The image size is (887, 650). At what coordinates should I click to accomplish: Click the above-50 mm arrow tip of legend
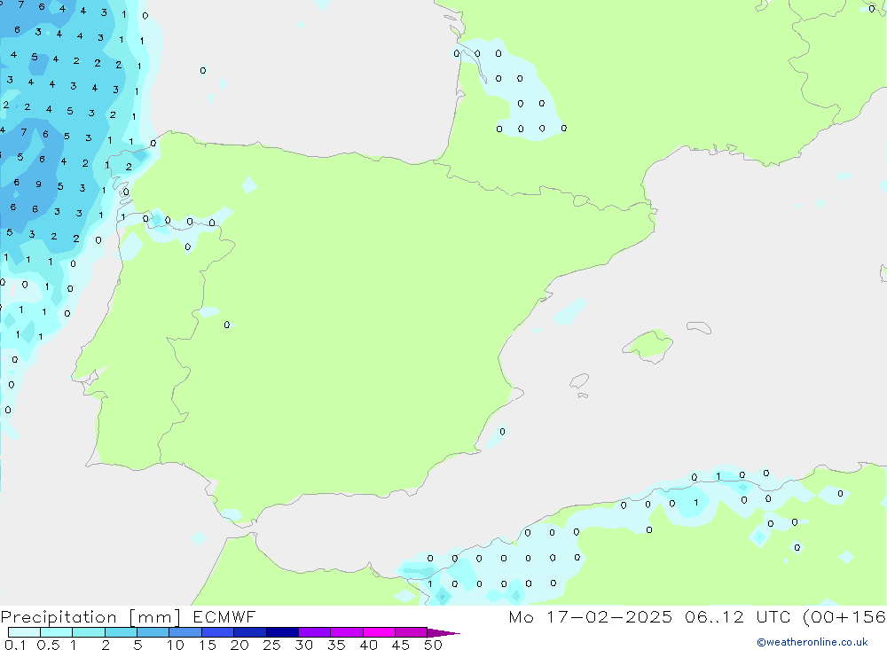443,633
